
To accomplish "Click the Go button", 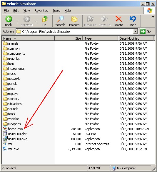I will [x=146, y=32].
